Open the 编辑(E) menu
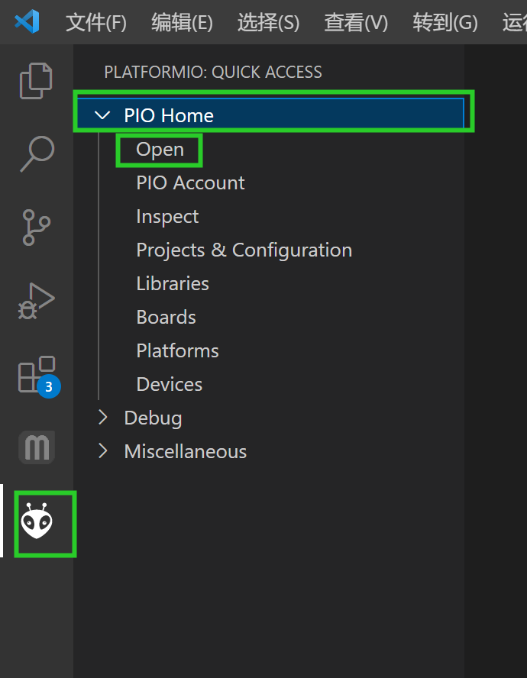Viewport: 527px width, 678px height. [182, 22]
